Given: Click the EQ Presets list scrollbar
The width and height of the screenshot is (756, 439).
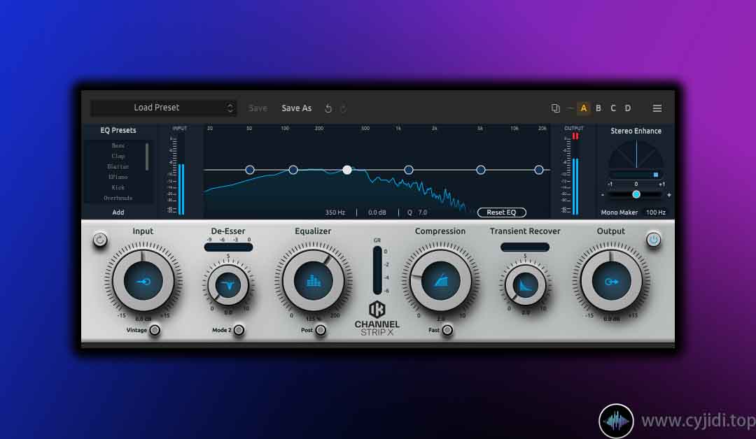Looking at the screenshot, I should 147,157.
